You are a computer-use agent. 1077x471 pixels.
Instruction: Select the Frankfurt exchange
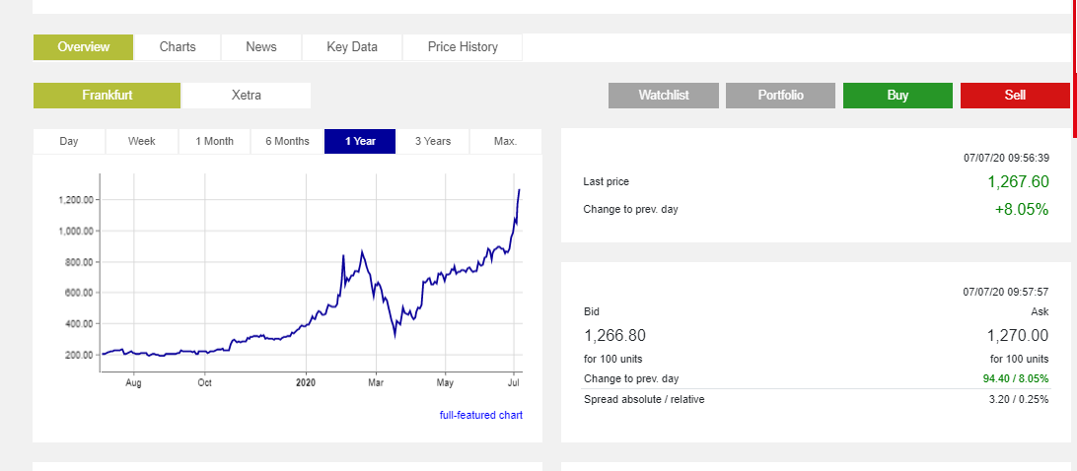[x=108, y=96]
